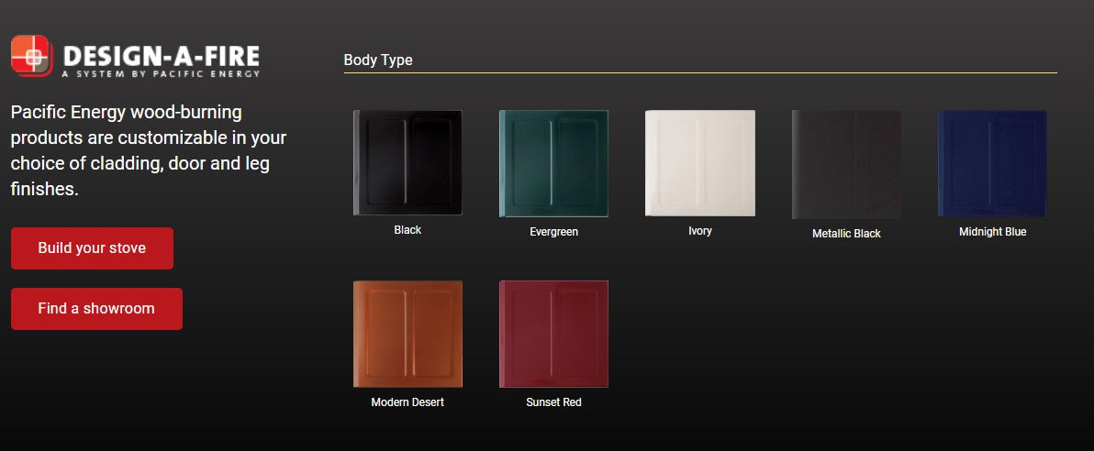Choose the Evergreen body swatch
The image size is (1094, 451).
pyautogui.click(x=553, y=163)
